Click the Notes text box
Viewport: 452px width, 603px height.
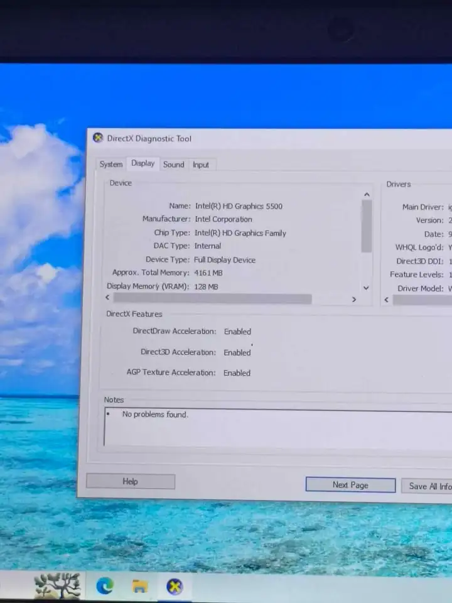(278, 428)
